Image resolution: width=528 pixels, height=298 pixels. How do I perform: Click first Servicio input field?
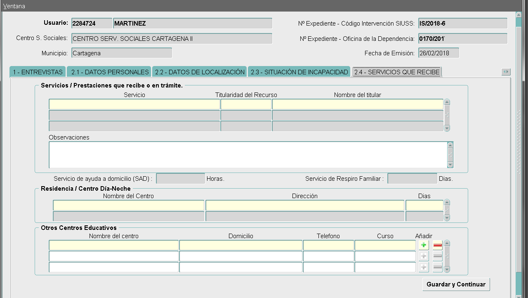coord(134,104)
